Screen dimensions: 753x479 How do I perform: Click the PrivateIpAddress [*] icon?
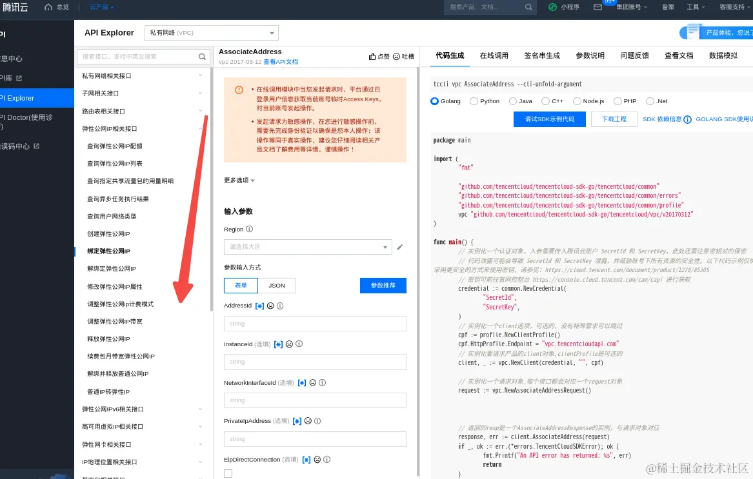297,421
